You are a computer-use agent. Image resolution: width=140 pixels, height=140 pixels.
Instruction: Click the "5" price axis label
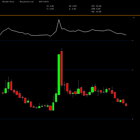point(133,70)
